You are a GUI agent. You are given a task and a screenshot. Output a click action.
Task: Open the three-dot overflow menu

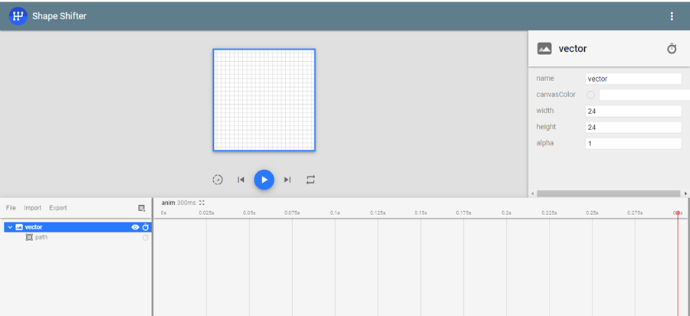(x=672, y=16)
